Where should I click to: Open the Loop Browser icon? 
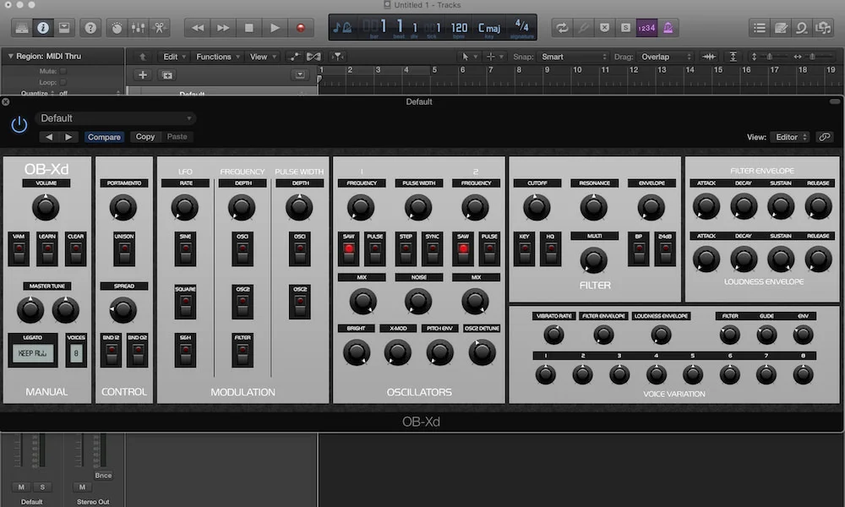coord(801,27)
